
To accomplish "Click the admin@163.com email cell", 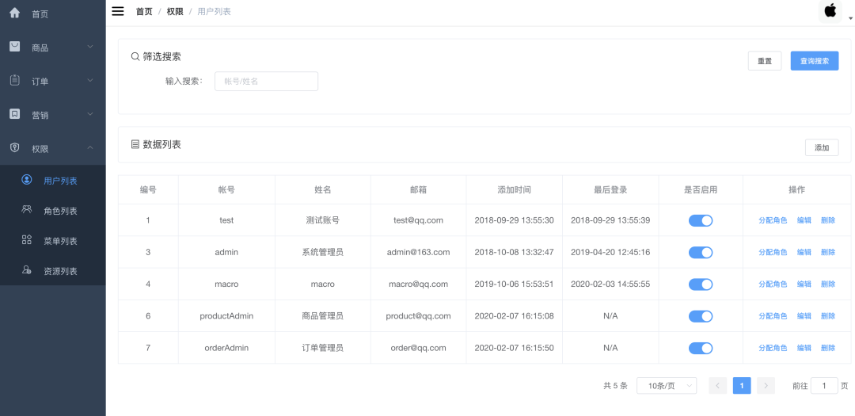I will (x=418, y=252).
